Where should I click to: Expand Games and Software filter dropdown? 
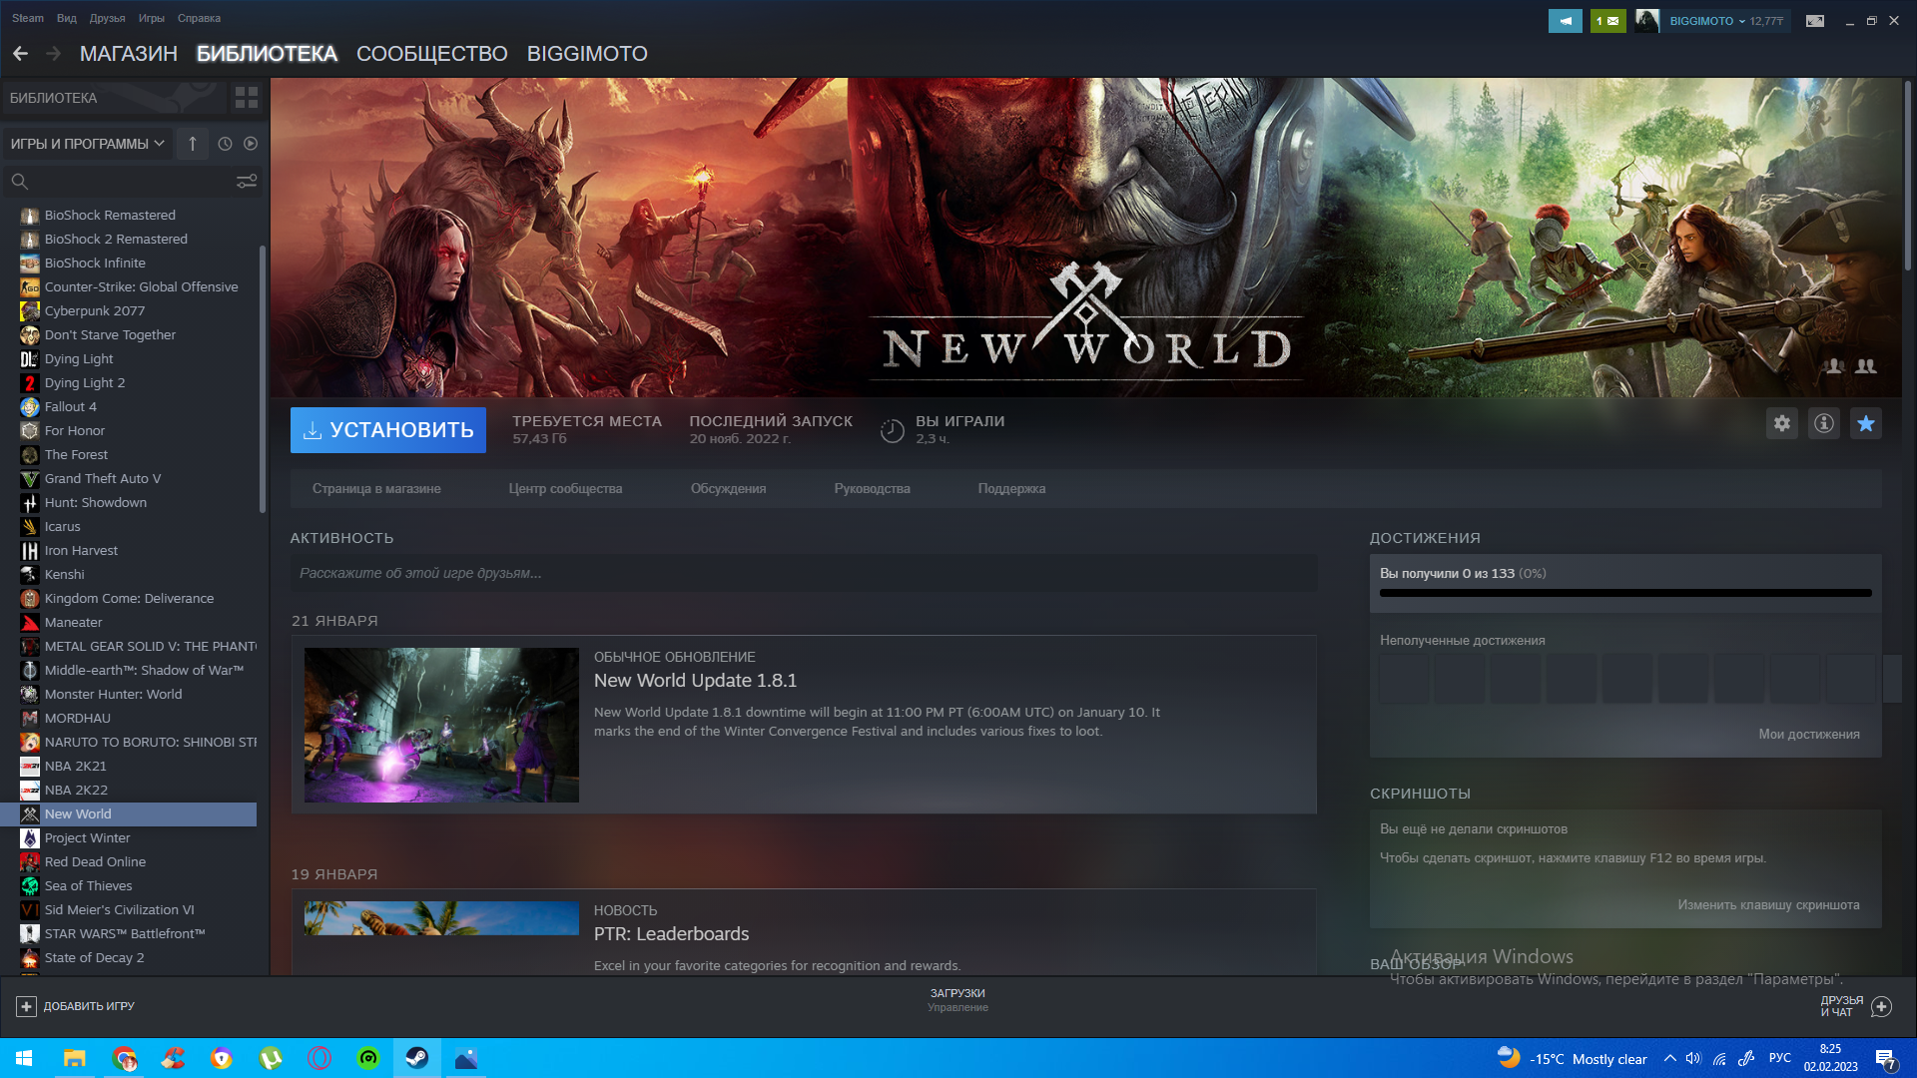88,144
